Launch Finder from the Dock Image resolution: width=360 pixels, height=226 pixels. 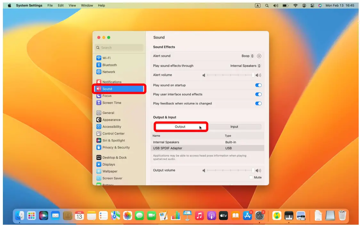point(20,215)
